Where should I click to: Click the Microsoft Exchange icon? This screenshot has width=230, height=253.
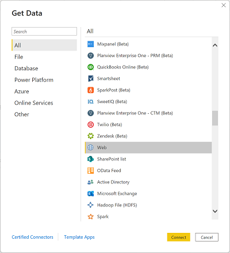point(90,194)
